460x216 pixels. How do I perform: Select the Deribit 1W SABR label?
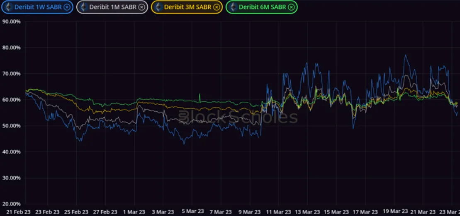38,7
